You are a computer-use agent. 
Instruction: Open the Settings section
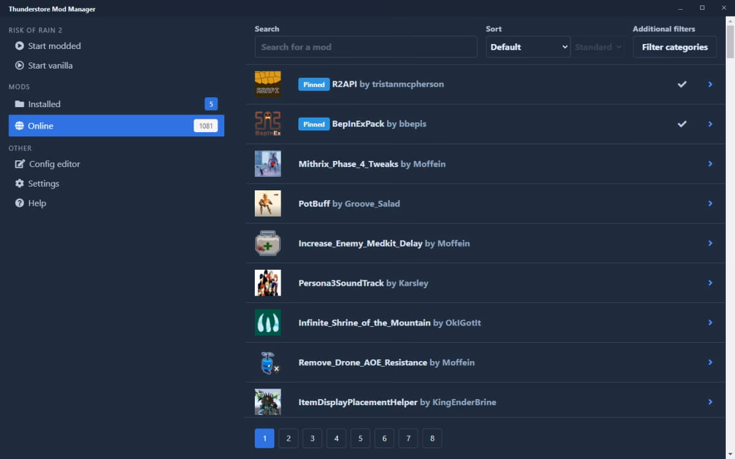click(x=116, y=184)
